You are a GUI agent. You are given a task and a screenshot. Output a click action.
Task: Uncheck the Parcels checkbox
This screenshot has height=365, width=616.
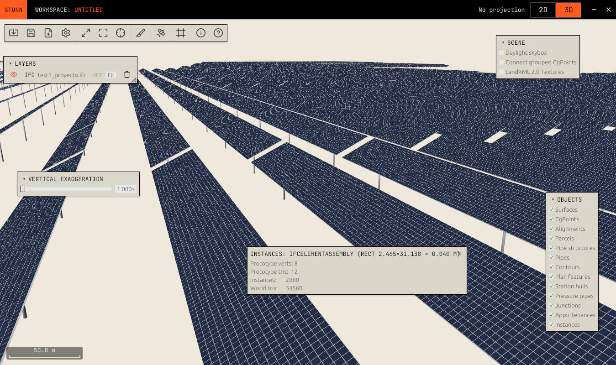click(x=552, y=239)
